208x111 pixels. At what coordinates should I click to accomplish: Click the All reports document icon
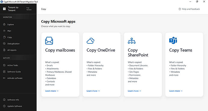4,50
